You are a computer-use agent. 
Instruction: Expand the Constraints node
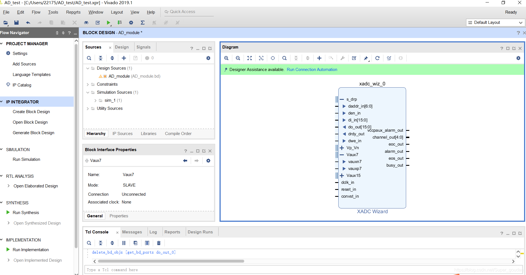(88, 84)
